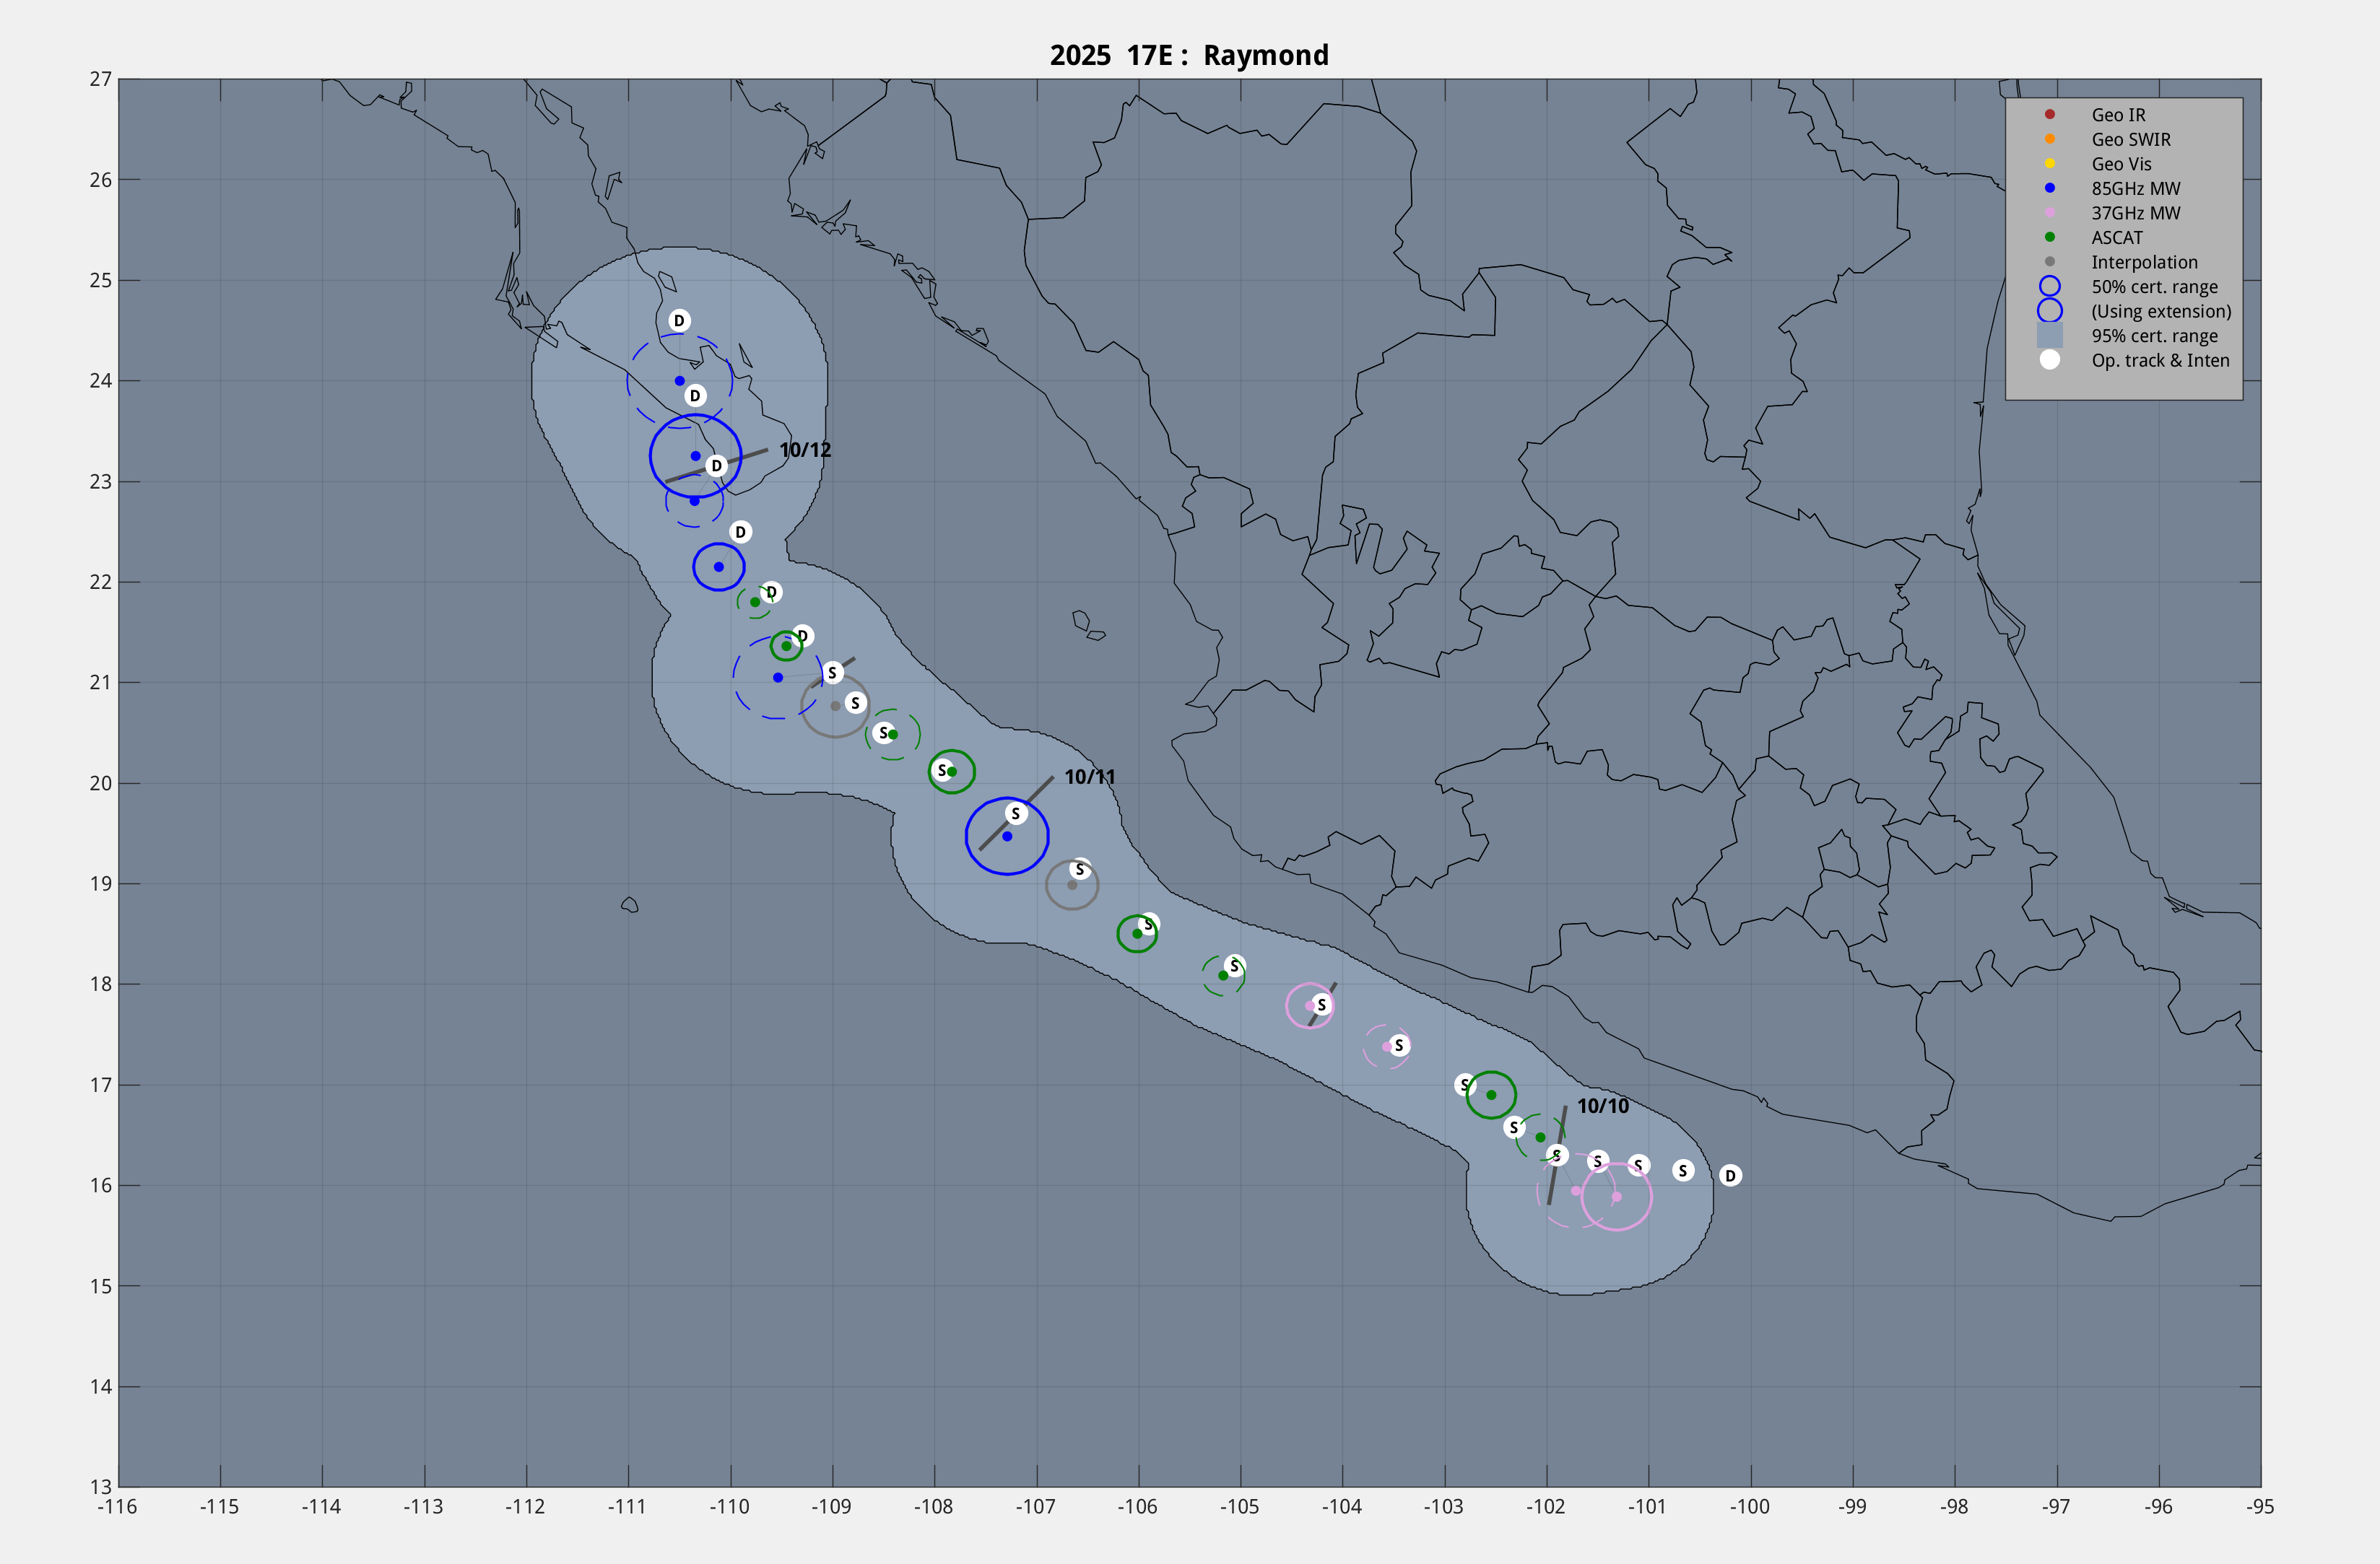
Task: Click the Interpolation legend text label
Action: (2144, 262)
